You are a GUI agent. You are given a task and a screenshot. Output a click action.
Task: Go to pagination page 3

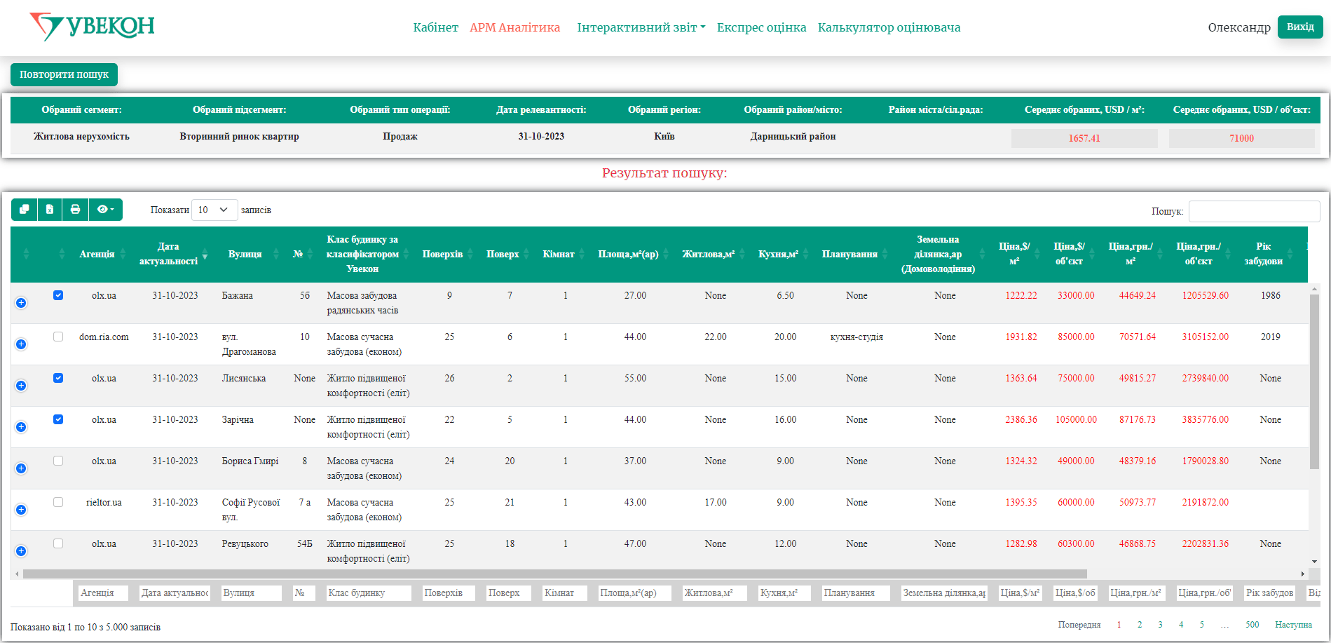(1160, 624)
